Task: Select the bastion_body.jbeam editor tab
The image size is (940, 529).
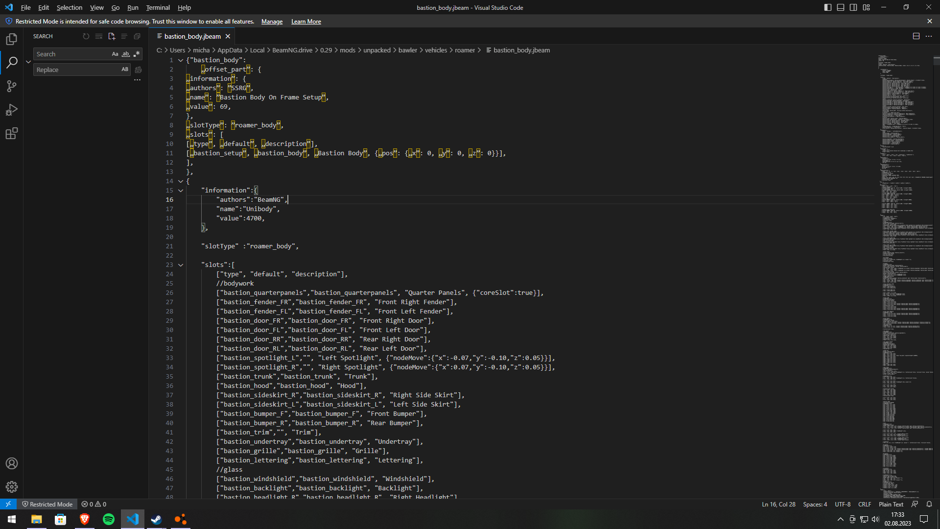Action: (x=192, y=36)
